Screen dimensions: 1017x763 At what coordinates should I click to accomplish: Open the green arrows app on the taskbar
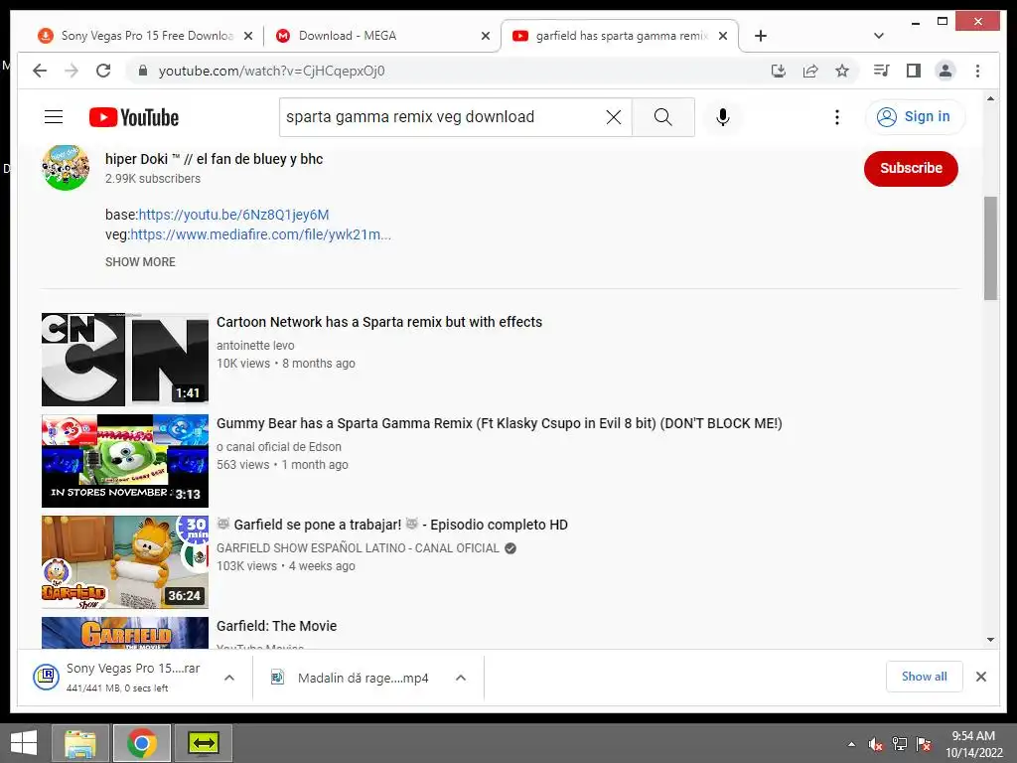[x=203, y=743]
